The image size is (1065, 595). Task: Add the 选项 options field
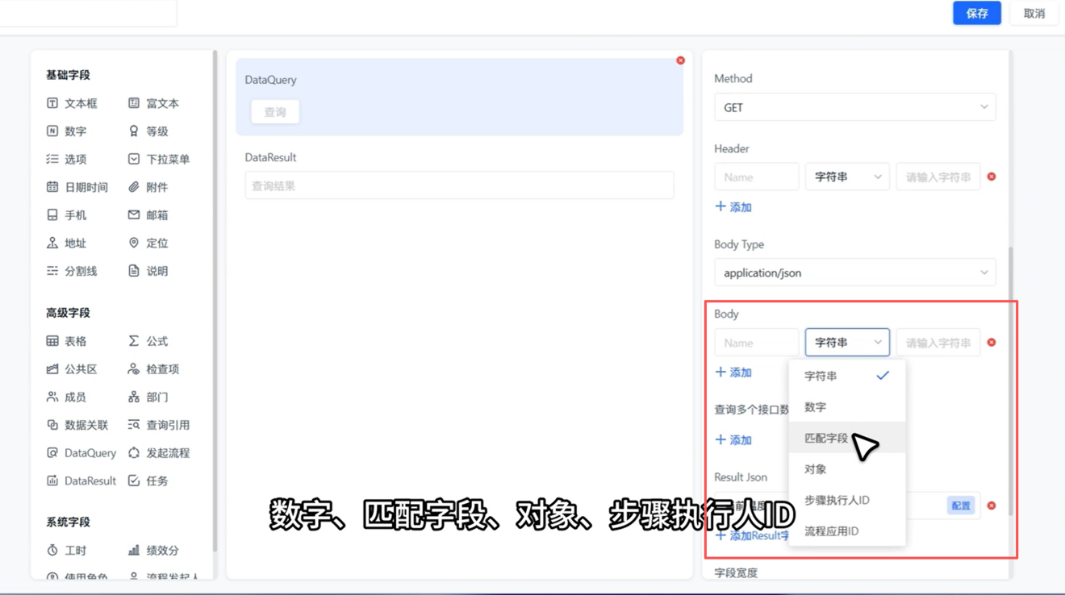click(x=66, y=160)
